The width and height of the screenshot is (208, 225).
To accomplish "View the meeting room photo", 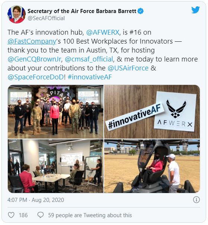I will (x=55, y=166).
